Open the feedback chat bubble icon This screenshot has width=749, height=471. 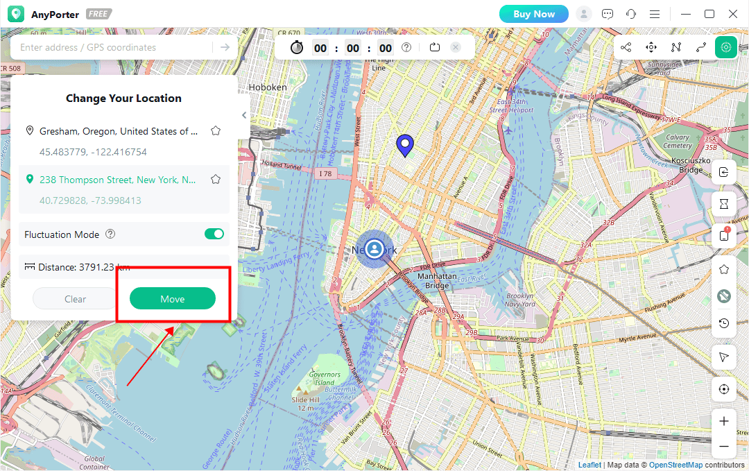608,14
